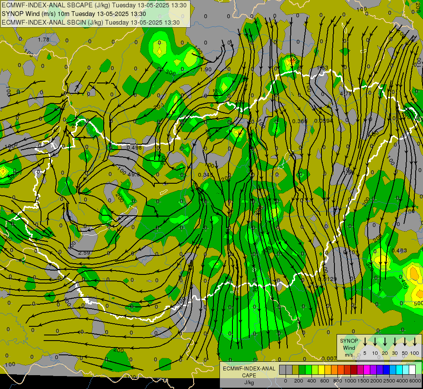Click the 50 m/s wind arrow in legend

point(405,342)
